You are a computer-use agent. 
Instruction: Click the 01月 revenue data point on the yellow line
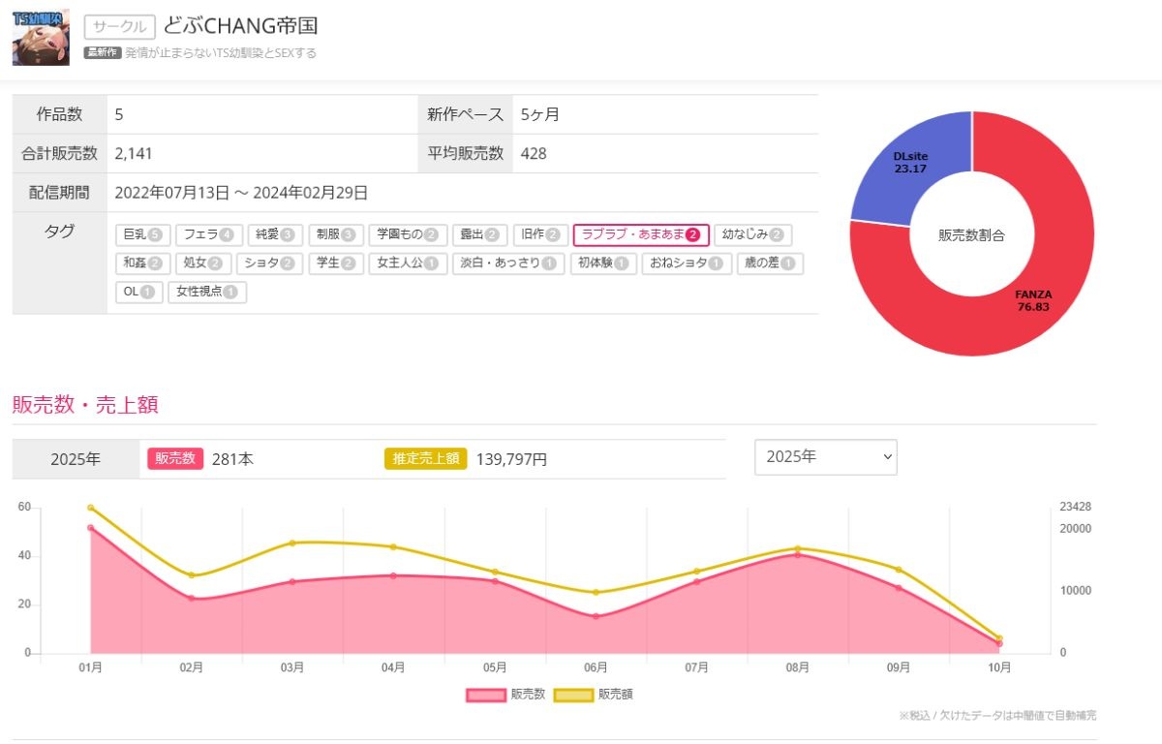(x=91, y=508)
